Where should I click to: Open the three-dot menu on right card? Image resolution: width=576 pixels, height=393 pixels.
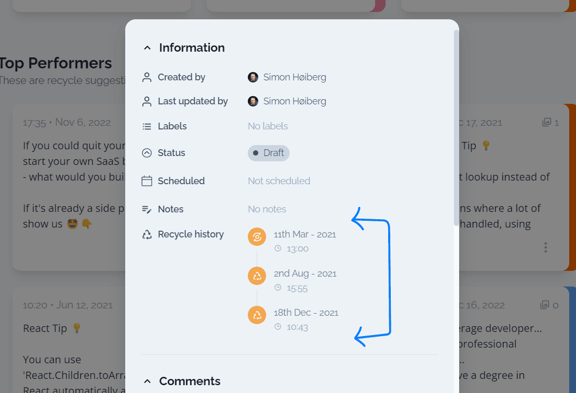[546, 247]
